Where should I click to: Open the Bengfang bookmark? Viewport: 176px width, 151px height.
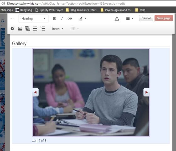click(x=24, y=10)
